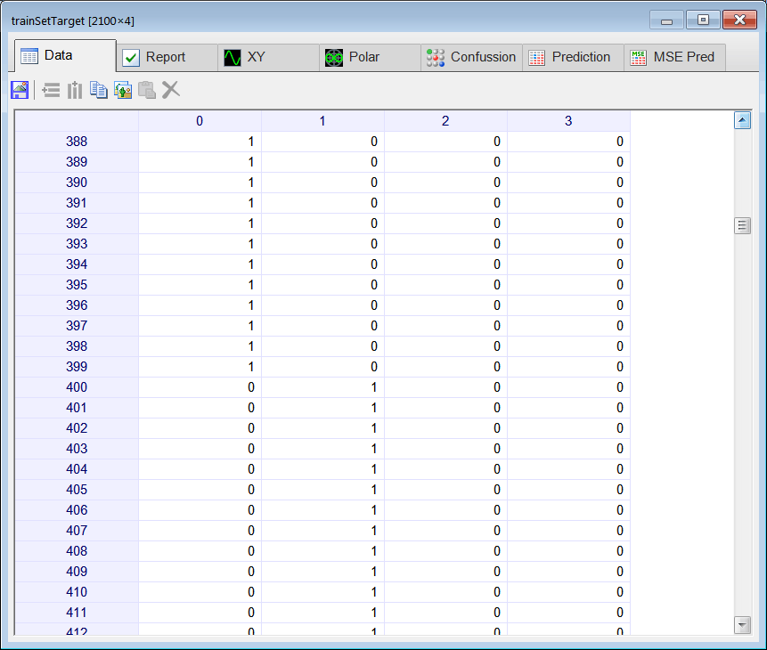
Task: Click cell in row 390, column 3
Action: [x=568, y=183]
